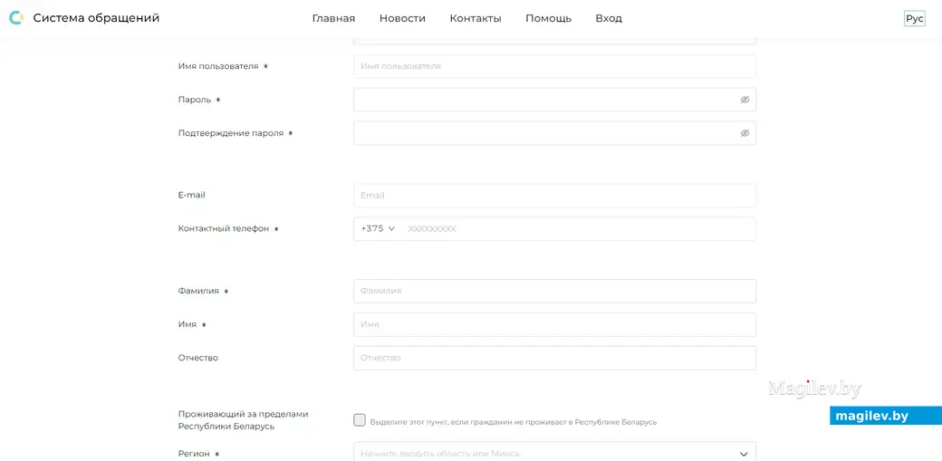Open the Помощь menu item
942x461 pixels.
(x=548, y=19)
